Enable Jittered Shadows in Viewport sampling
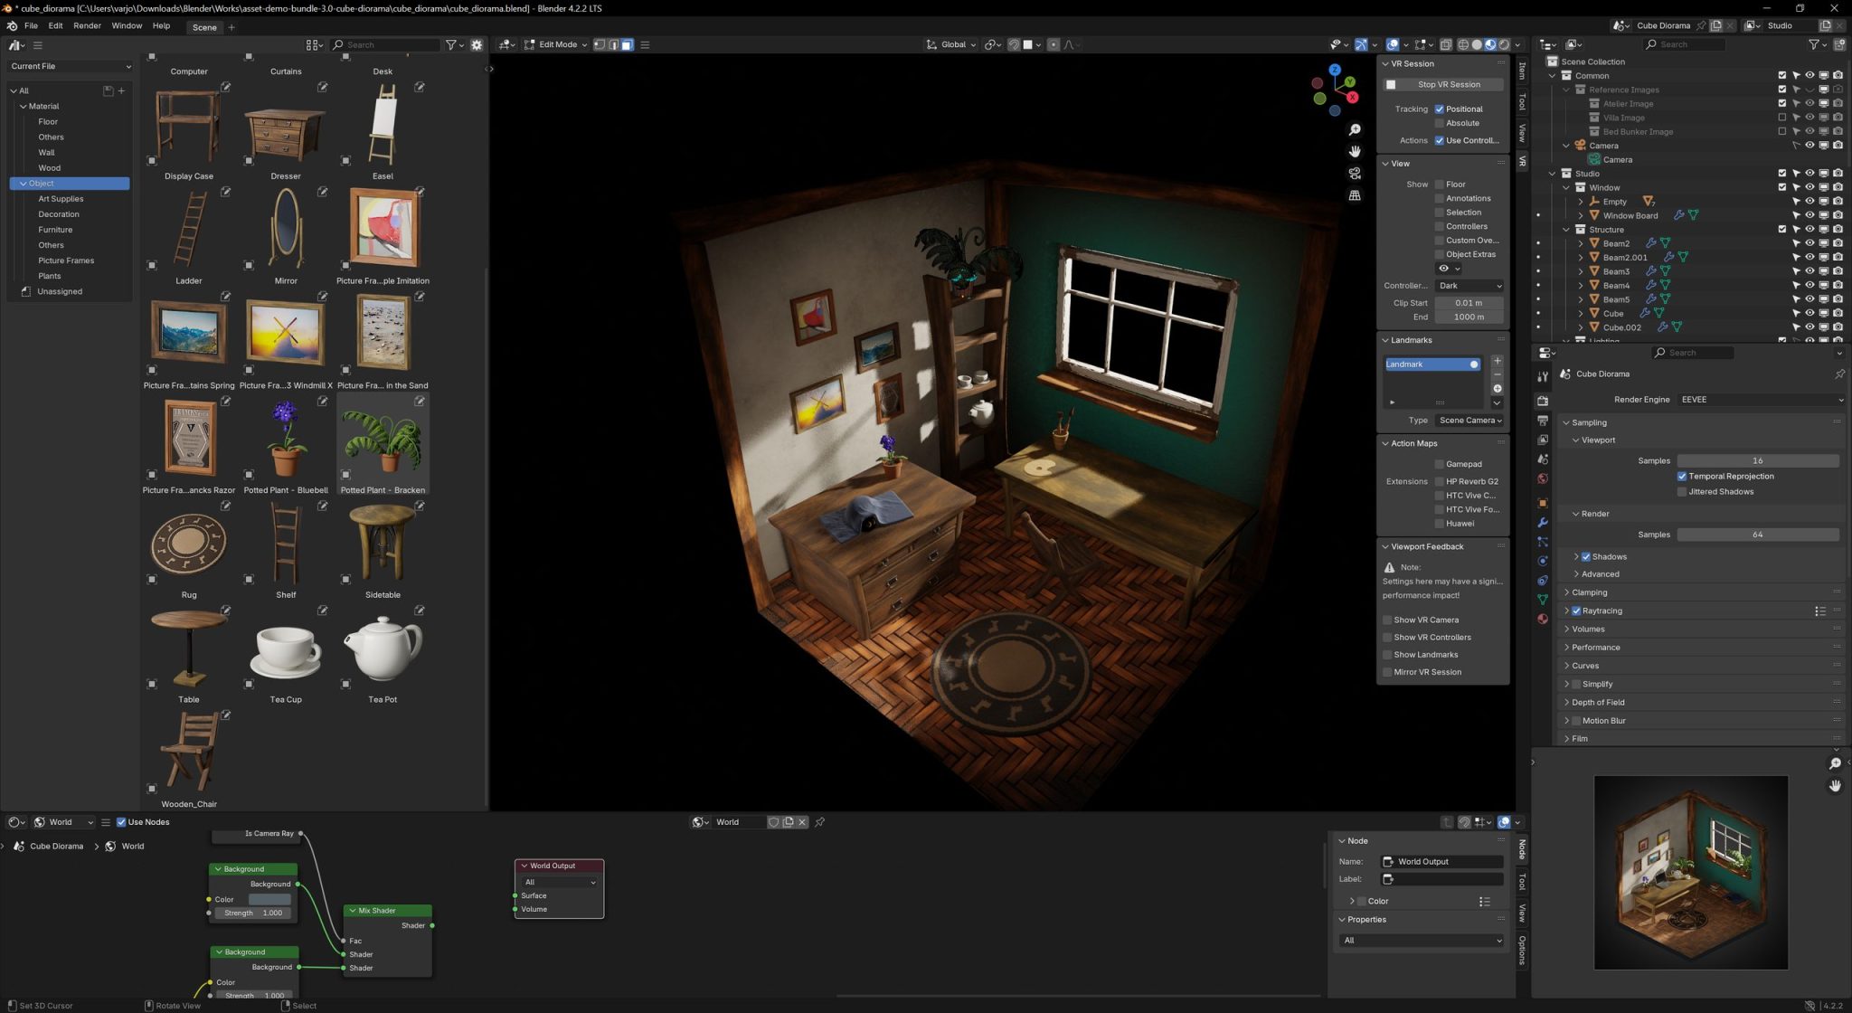The image size is (1852, 1013). tap(1683, 491)
